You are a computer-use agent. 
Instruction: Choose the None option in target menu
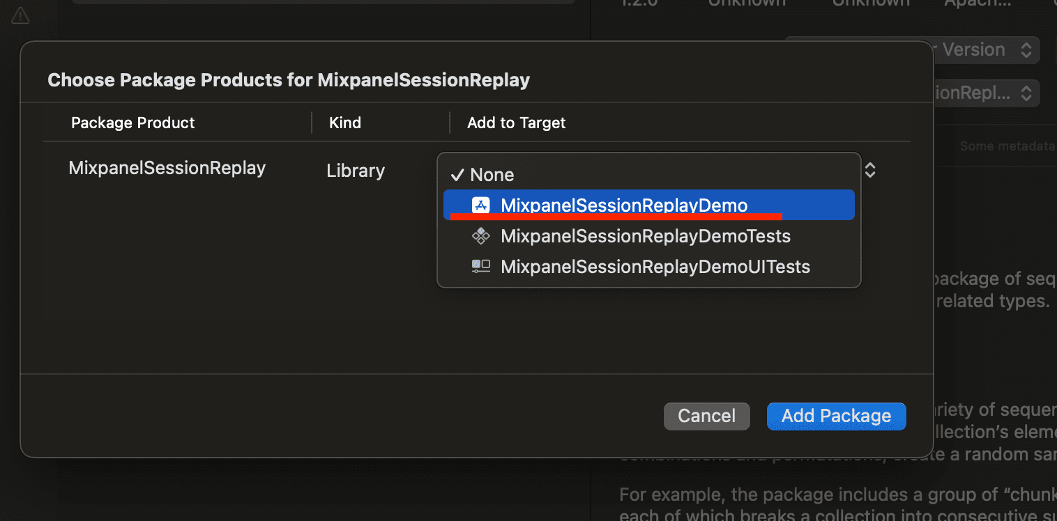648,175
